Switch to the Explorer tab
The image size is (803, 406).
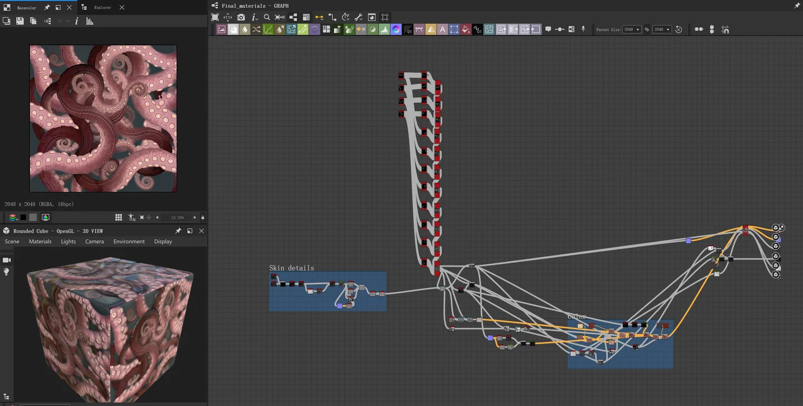tap(102, 8)
